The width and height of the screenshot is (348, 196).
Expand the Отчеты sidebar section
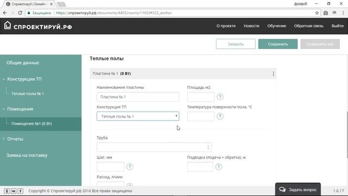[4, 139]
